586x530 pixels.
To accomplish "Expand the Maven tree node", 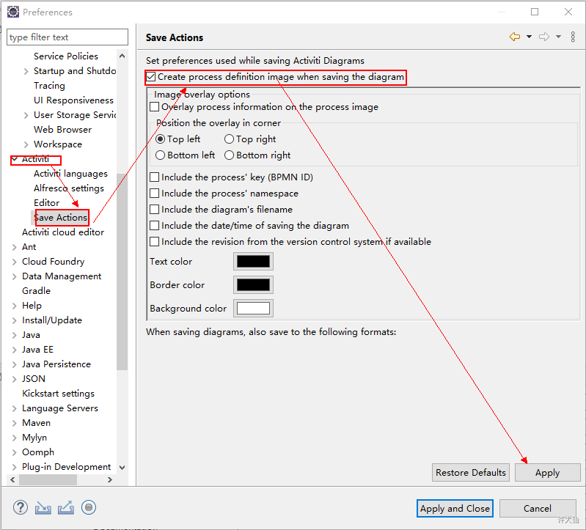I will (x=14, y=423).
